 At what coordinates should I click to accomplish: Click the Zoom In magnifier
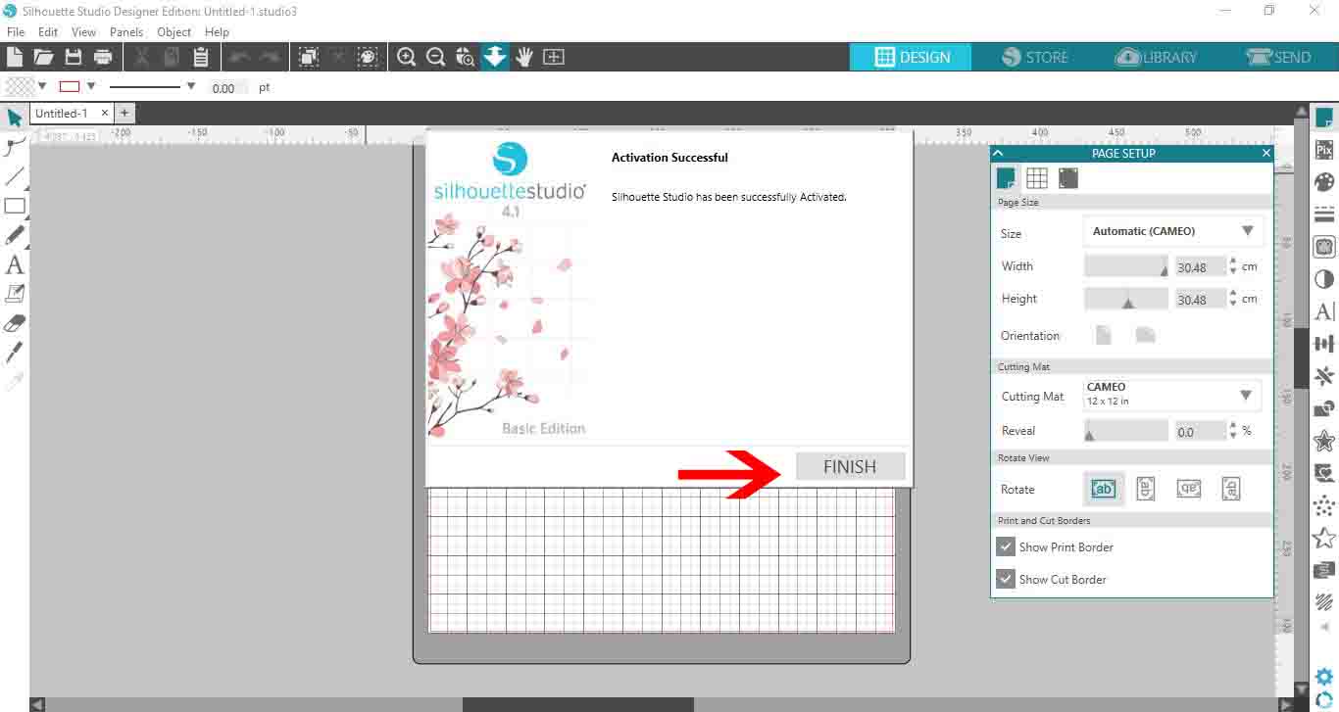pyautogui.click(x=407, y=57)
